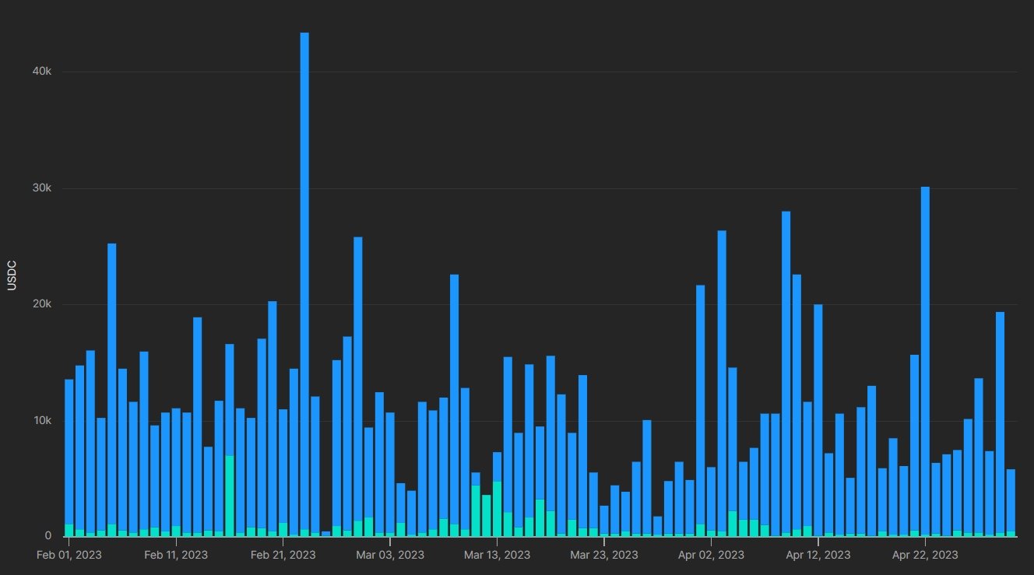Viewport: 1034px width, 575px height.
Task: Select the 30k y-axis label
Action: (x=41, y=188)
